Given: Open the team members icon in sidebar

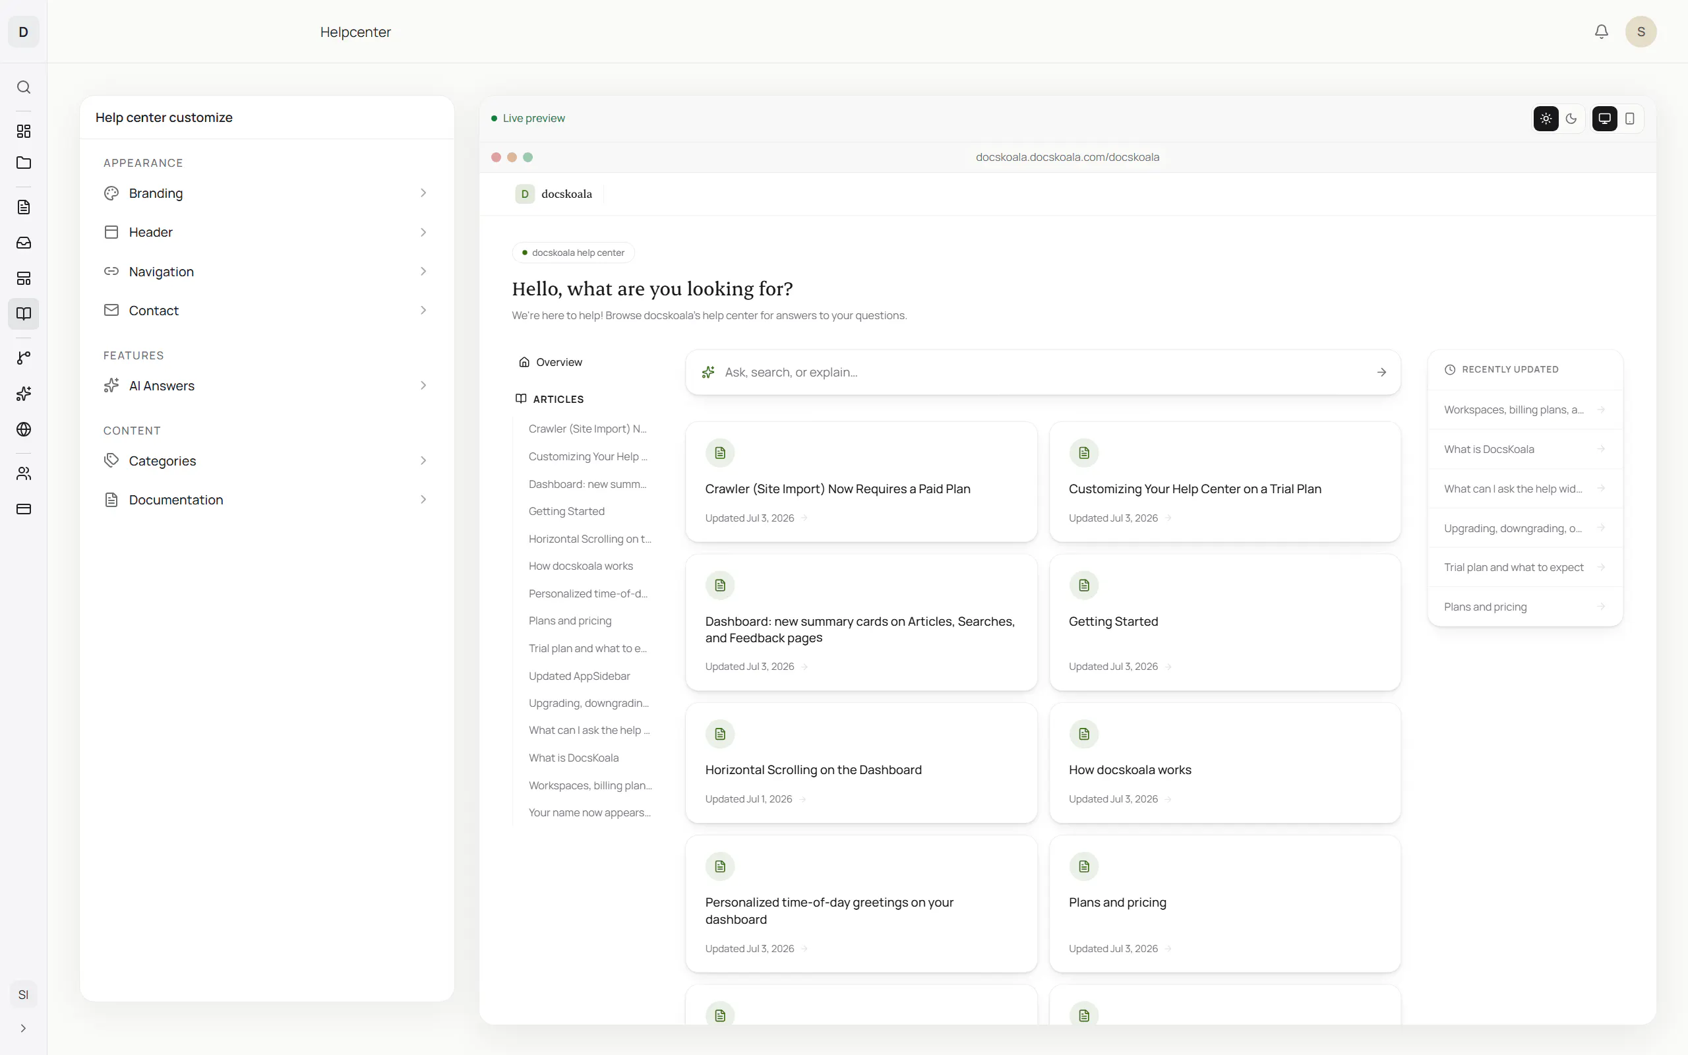Looking at the screenshot, I should click(x=24, y=474).
